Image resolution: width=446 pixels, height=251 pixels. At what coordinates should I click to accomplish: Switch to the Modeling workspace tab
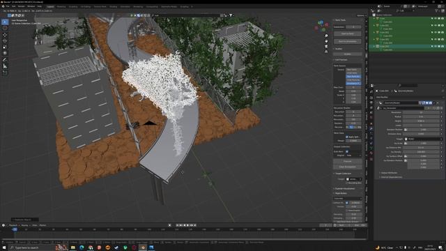61,6
